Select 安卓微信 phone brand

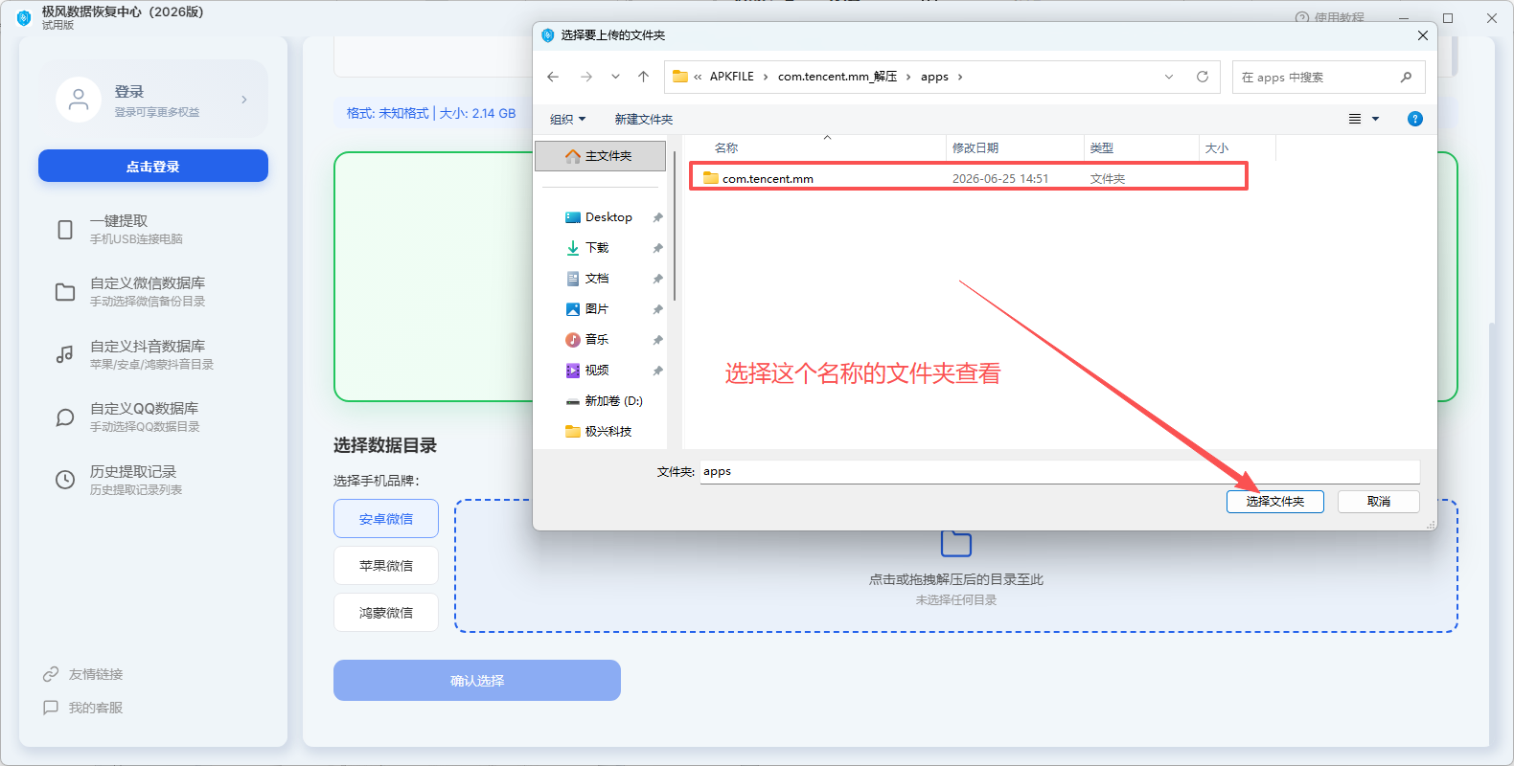(386, 519)
